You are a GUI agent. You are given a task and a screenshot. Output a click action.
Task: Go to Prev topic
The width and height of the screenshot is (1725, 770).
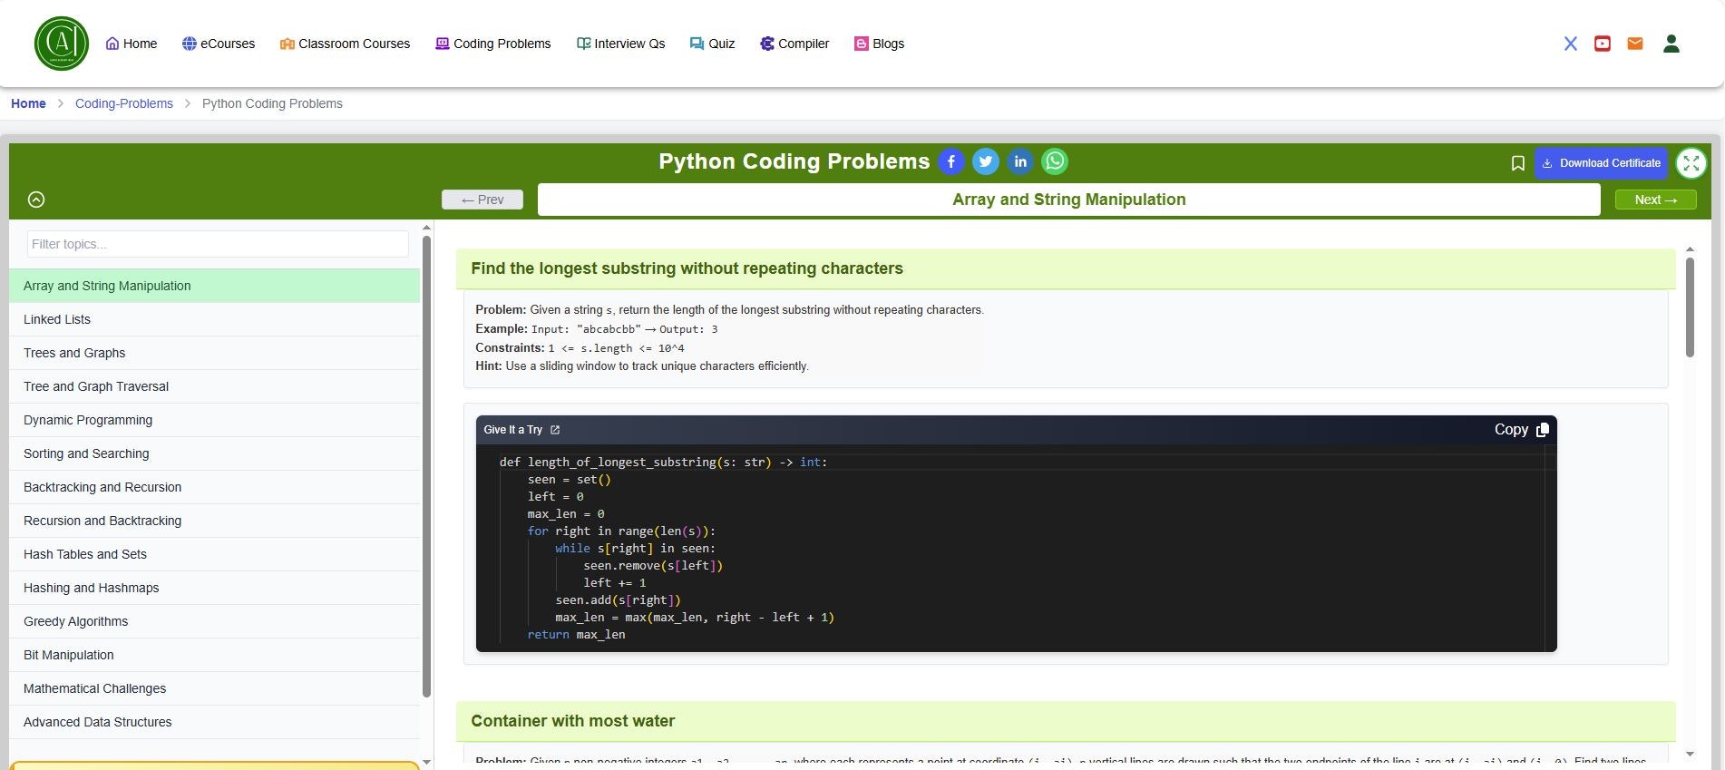coord(482,200)
